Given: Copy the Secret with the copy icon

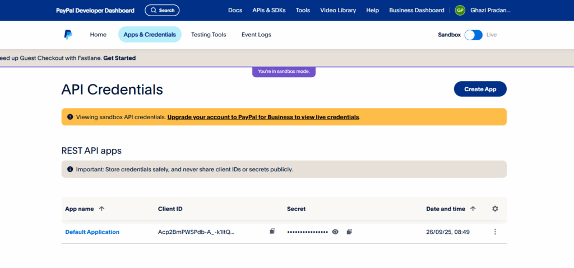Looking at the screenshot, I should click(x=349, y=232).
